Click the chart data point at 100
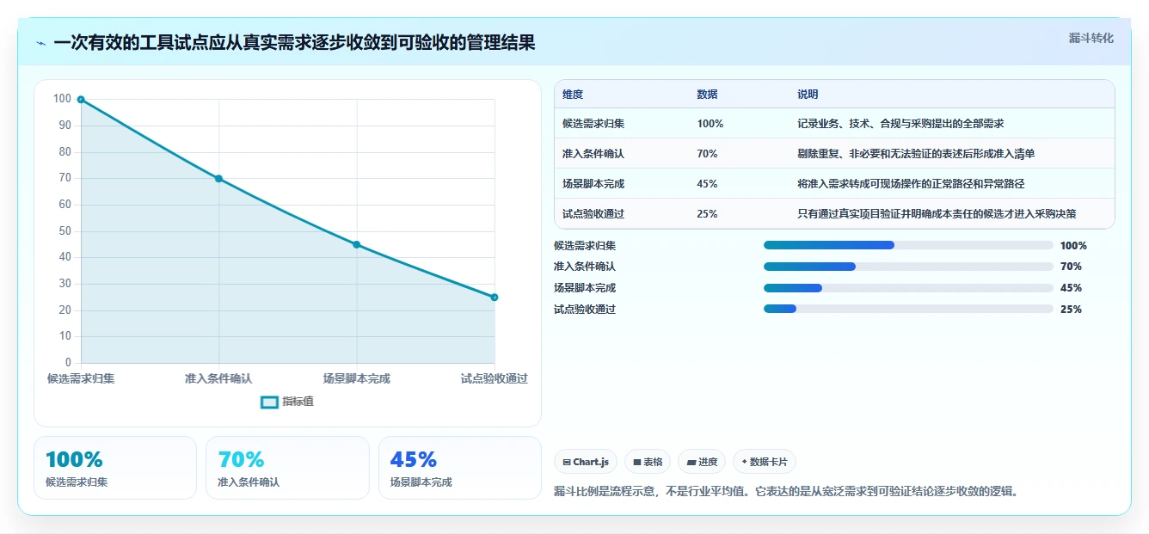 (81, 100)
